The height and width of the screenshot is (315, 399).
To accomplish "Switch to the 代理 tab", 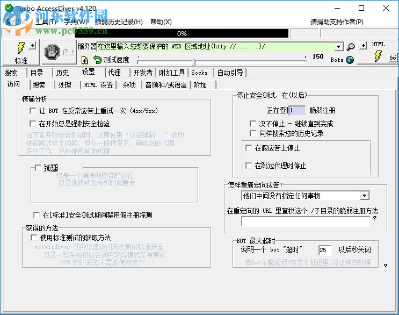I will [117, 73].
